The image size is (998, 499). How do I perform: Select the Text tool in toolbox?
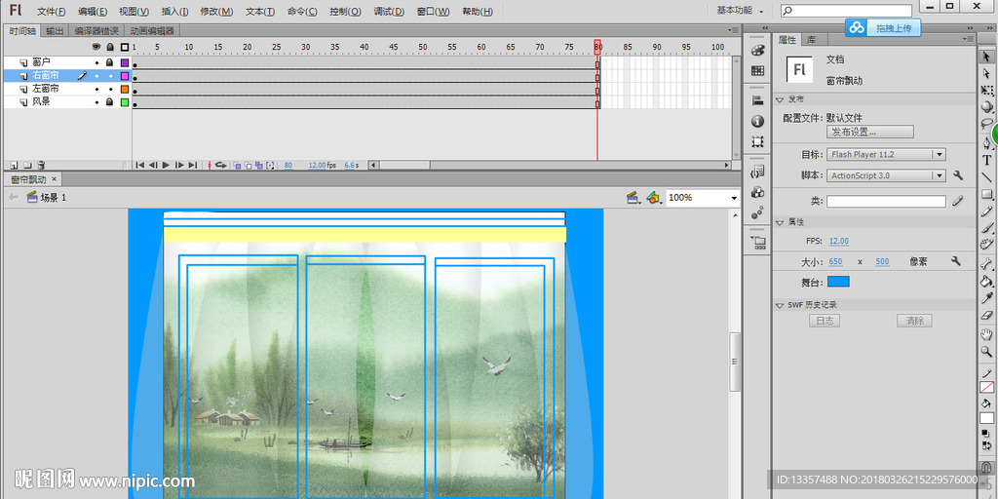tap(986, 160)
